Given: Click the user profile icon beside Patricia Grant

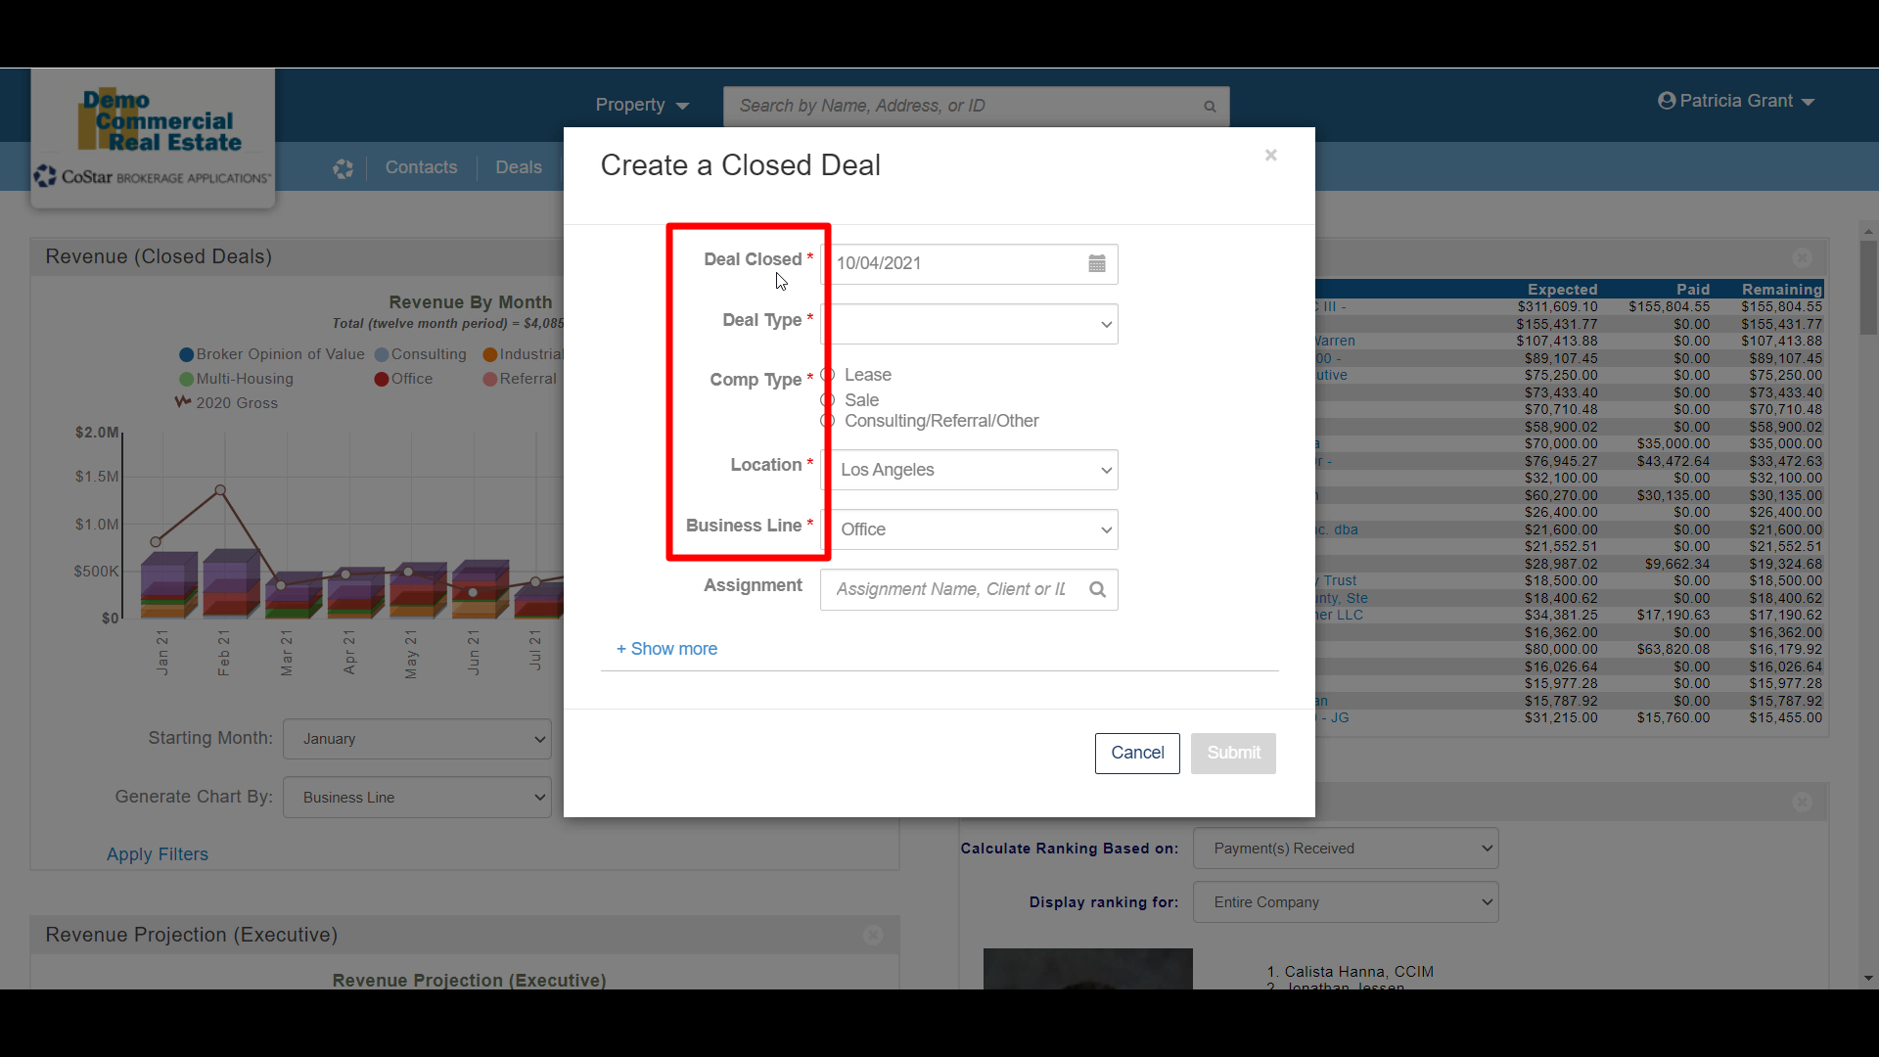Looking at the screenshot, I should [x=1667, y=101].
